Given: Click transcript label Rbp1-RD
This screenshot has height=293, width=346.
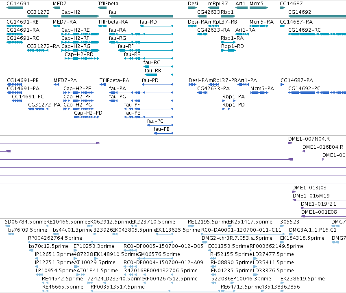Looking at the screenshot, I should coord(232,46).
